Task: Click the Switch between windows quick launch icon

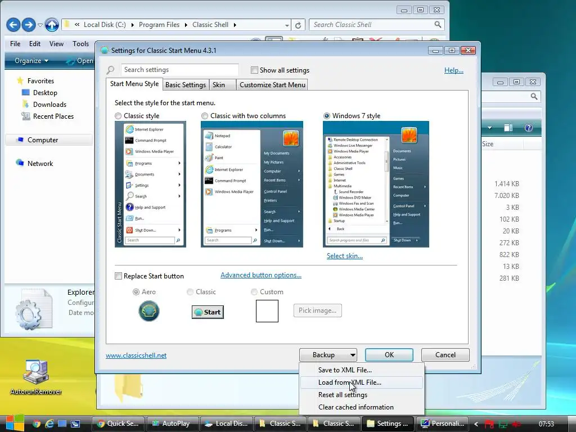Action: (x=75, y=424)
